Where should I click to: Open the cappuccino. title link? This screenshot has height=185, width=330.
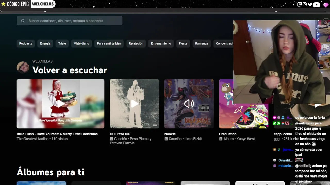[x=283, y=134]
